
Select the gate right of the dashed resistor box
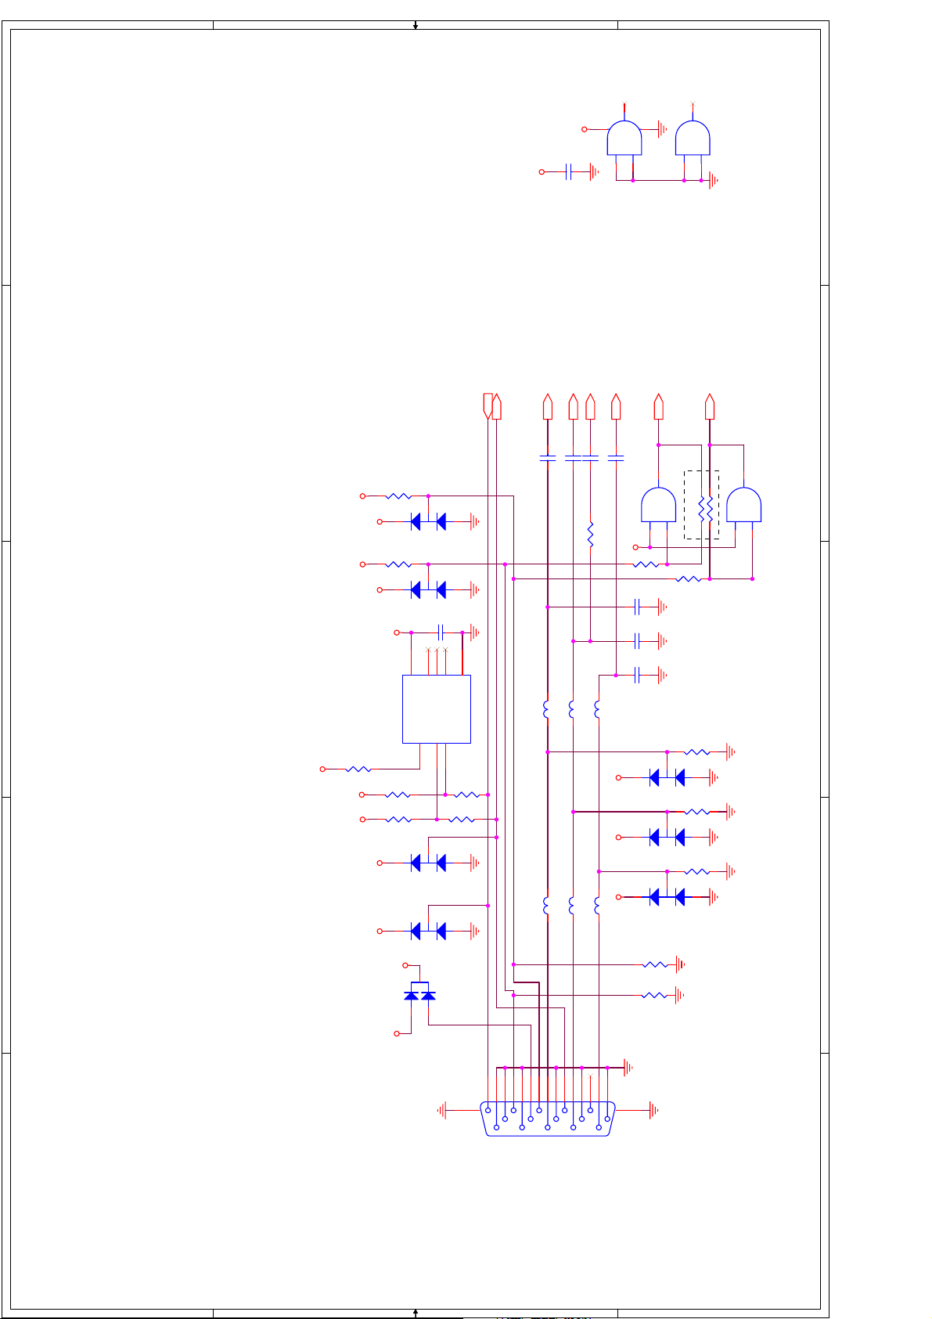[744, 505]
